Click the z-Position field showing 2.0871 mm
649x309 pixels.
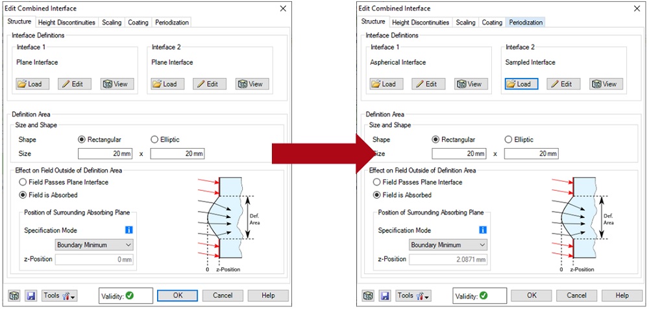[x=448, y=260]
